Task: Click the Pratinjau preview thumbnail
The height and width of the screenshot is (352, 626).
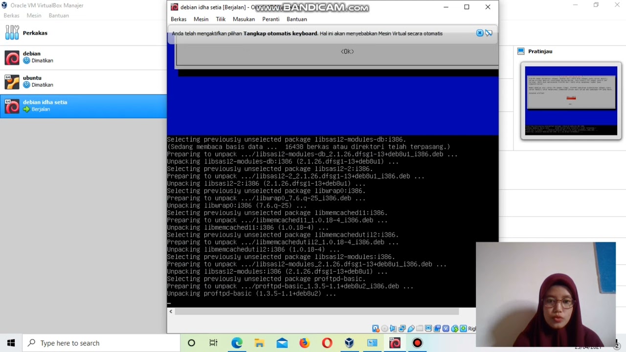Action: tap(571, 101)
